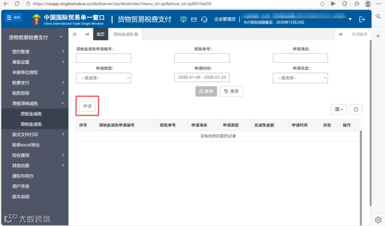Screen dimensions: 385x226
Task: Click the site info lock icon
Action: [x=28, y=4]
